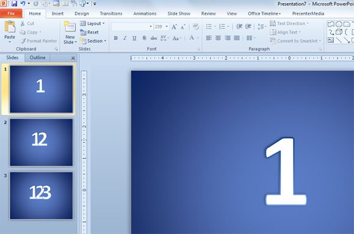The height and width of the screenshot is (234, 354).
Task: Select the slide 3 thumbnail showing 123
Action: (42, 196)
